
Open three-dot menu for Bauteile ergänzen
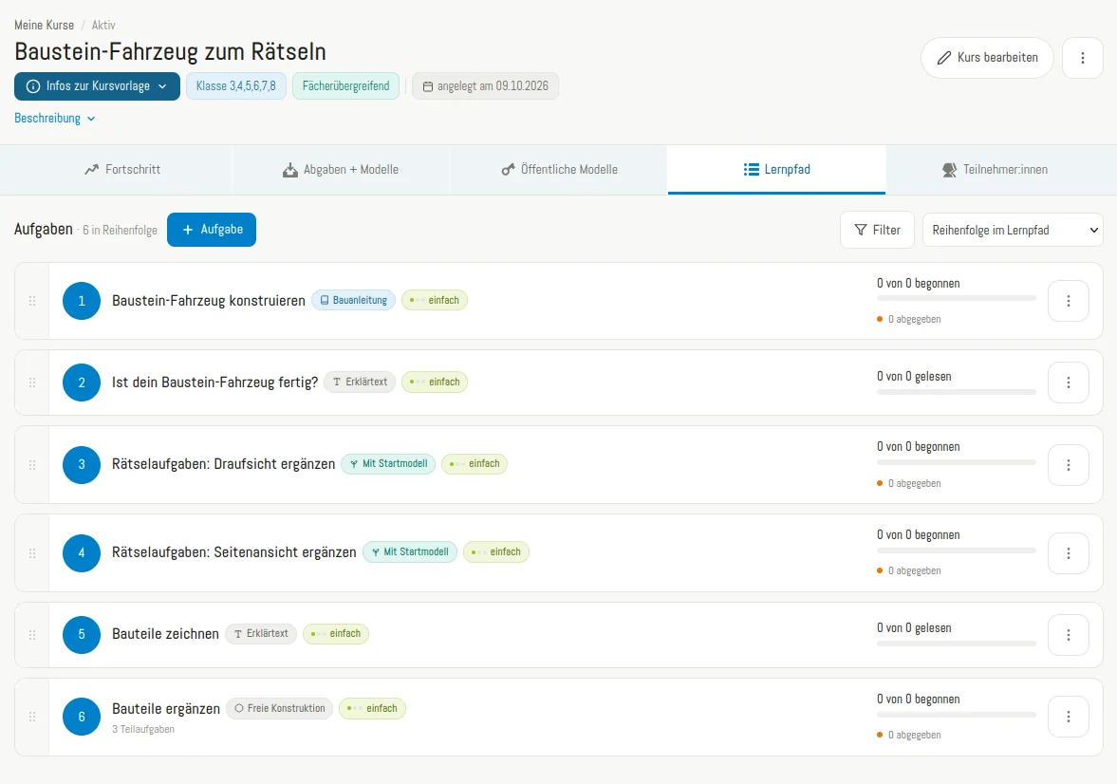point(1068,717)
